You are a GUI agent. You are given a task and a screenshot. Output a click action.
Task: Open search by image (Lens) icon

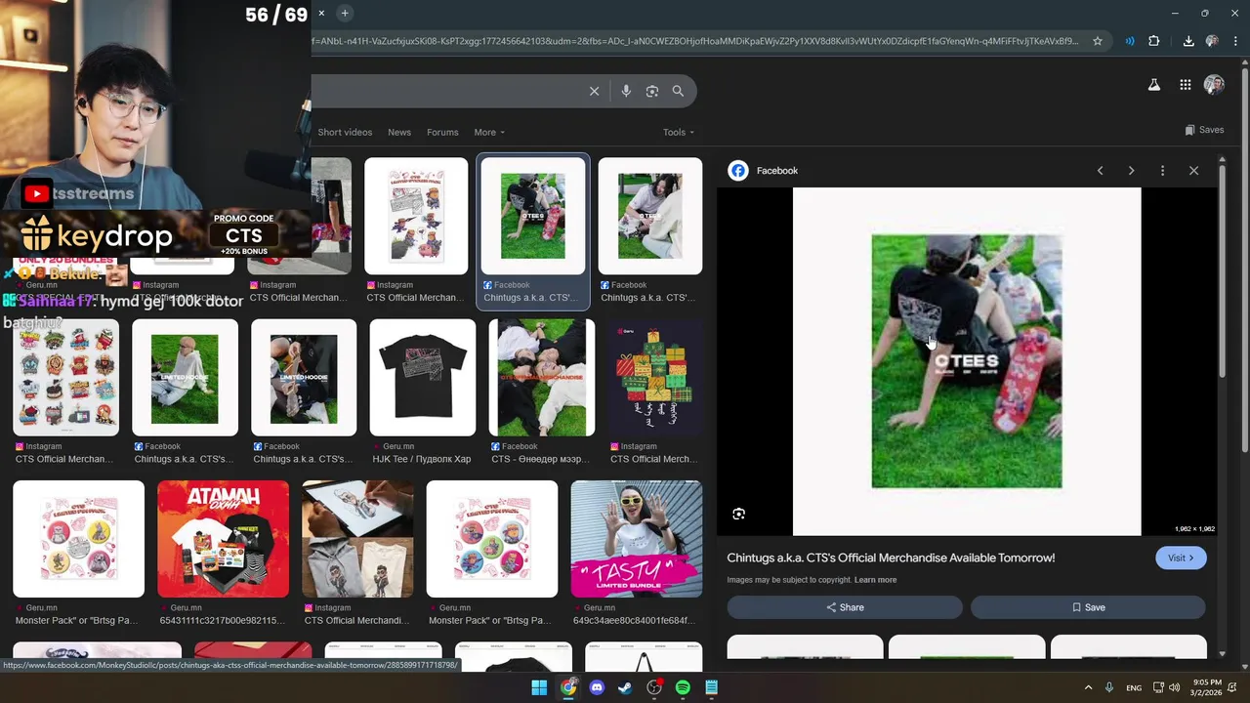tap(652, 91)
